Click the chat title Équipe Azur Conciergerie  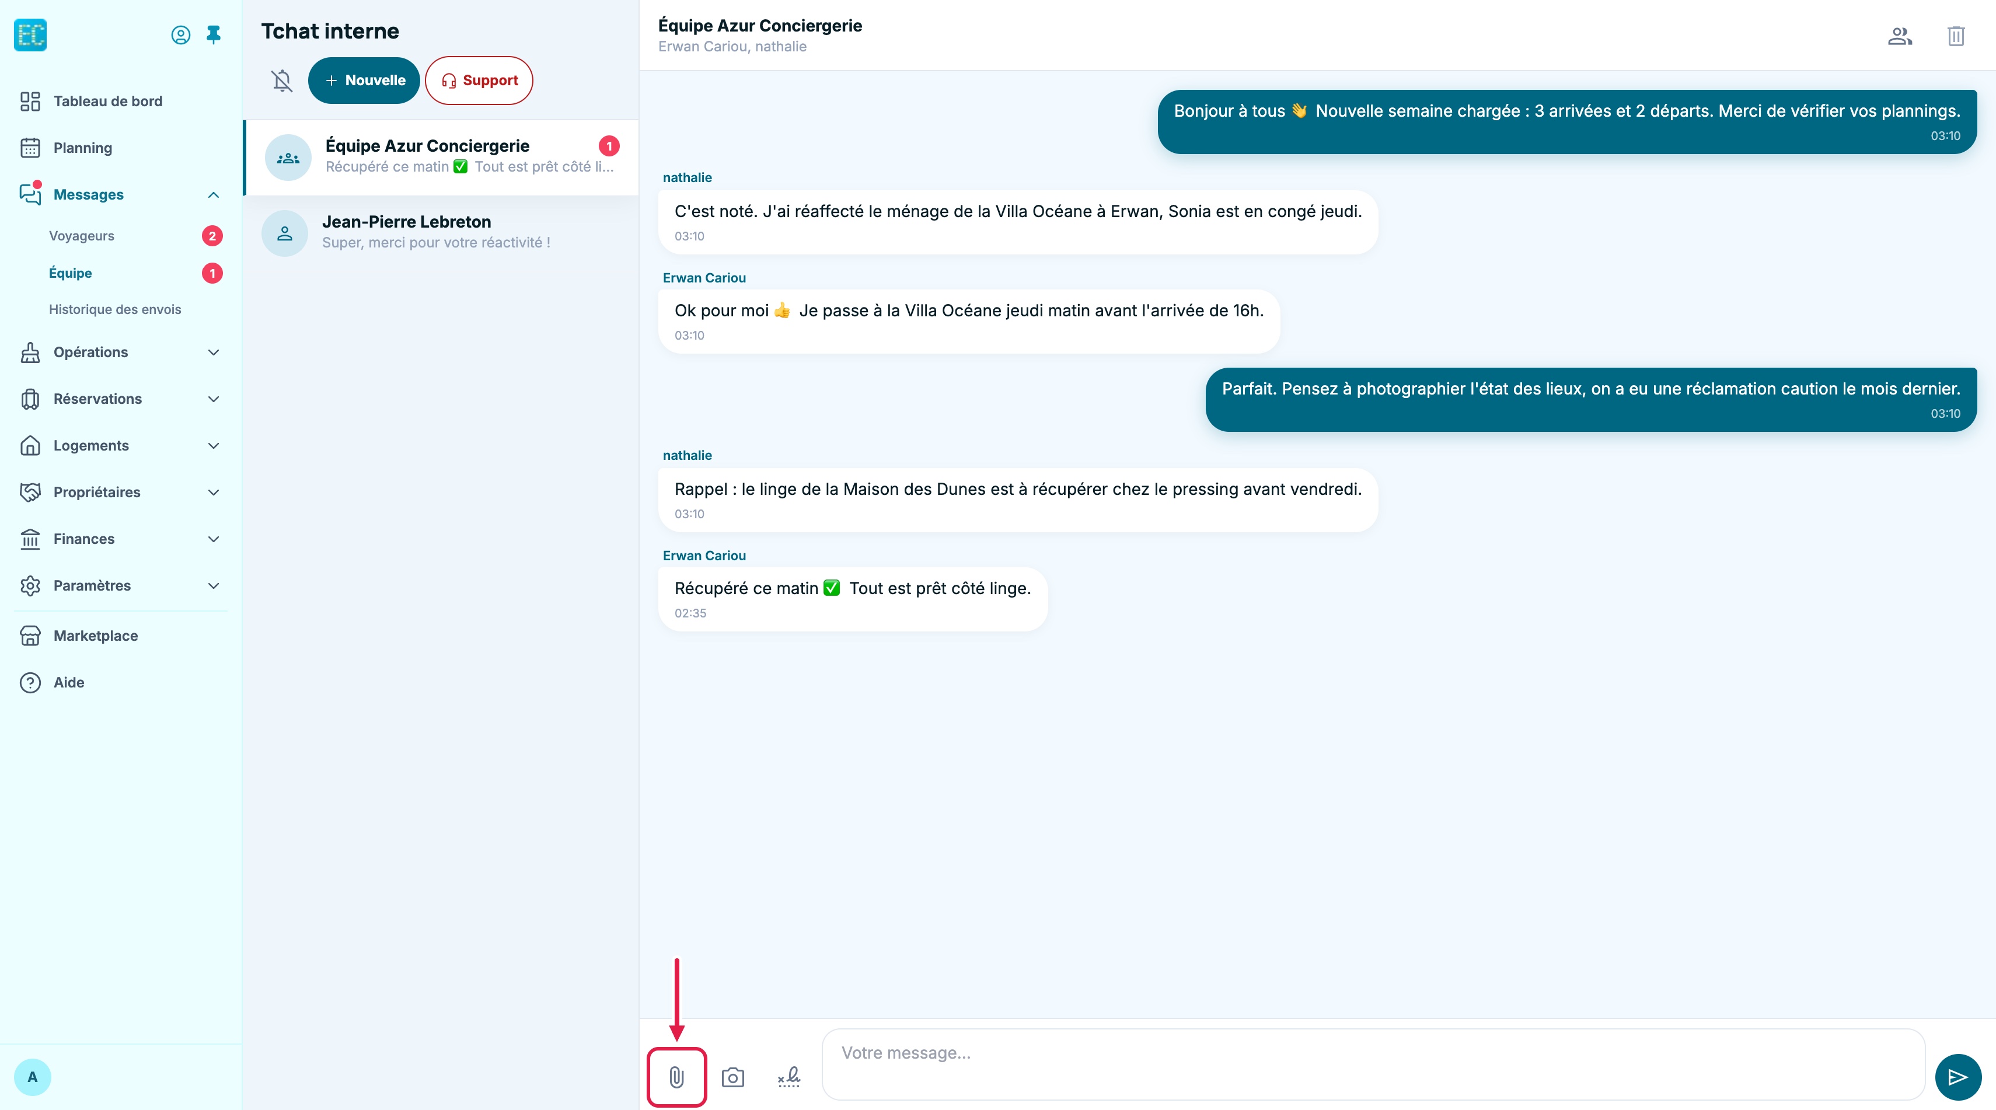[759, 26]
